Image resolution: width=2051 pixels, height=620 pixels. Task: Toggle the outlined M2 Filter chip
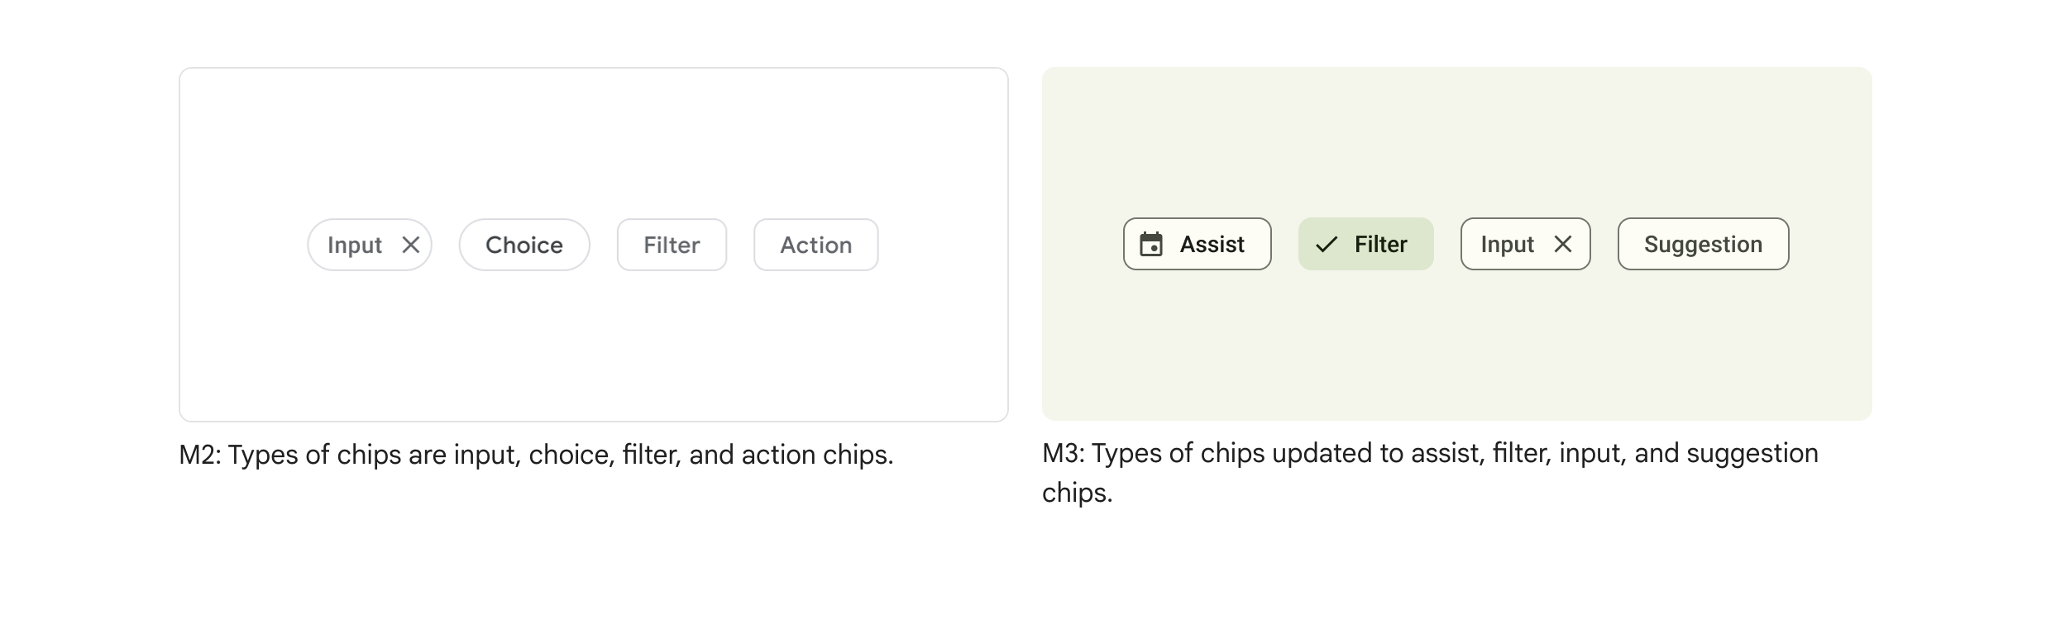point(672,245)
